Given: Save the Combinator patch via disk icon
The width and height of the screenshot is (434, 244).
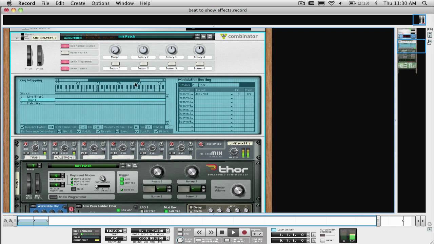Looking at the screenshot, I should [210, 36].
